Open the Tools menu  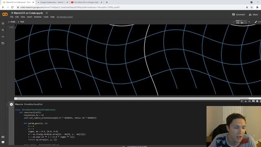point(46,17)
